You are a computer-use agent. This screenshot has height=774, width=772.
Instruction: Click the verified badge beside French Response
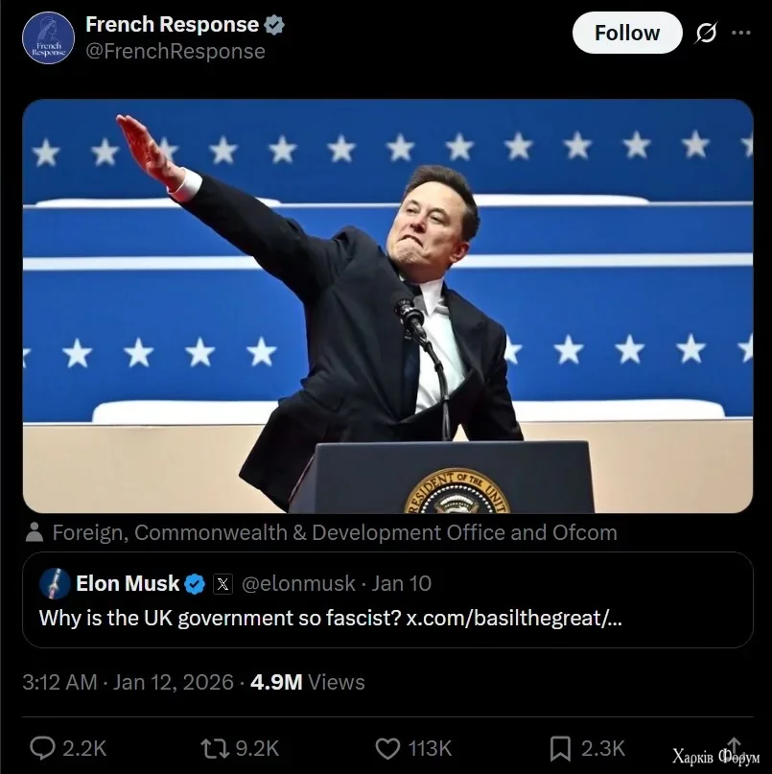point(274,26)
